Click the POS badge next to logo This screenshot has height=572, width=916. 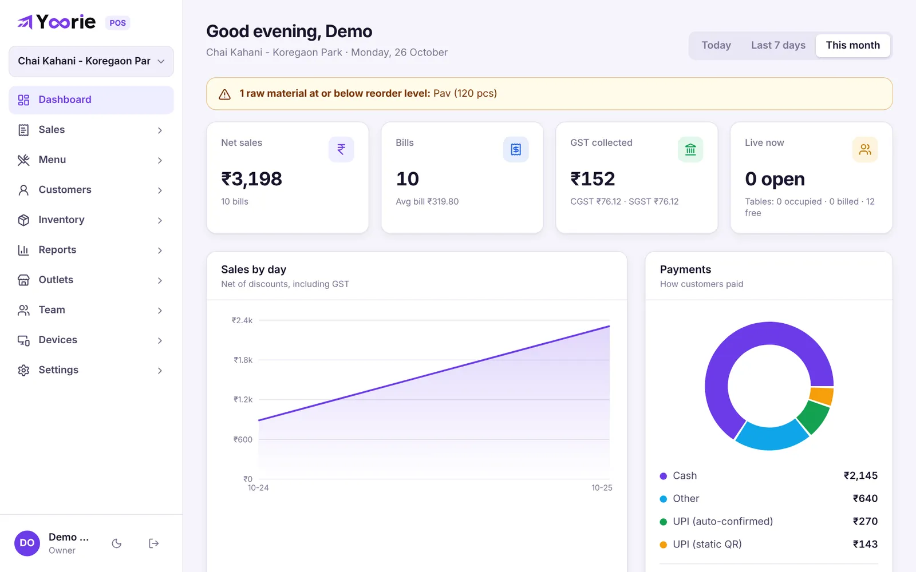117,23
